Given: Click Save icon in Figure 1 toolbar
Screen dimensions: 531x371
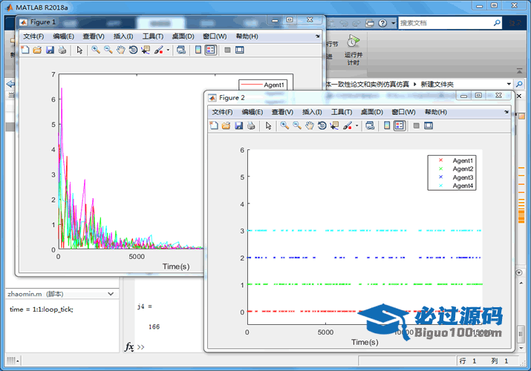Looking at the screenshot, I should [50, 50].
